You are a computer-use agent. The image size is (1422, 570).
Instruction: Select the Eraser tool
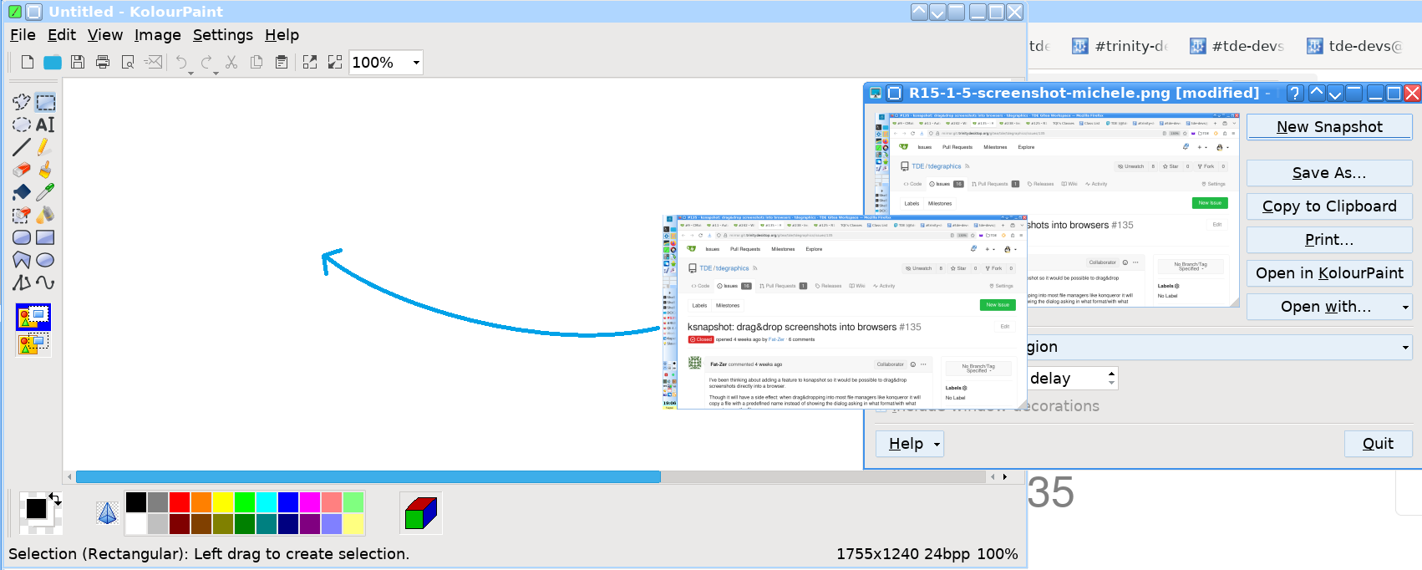pos(22,170)
